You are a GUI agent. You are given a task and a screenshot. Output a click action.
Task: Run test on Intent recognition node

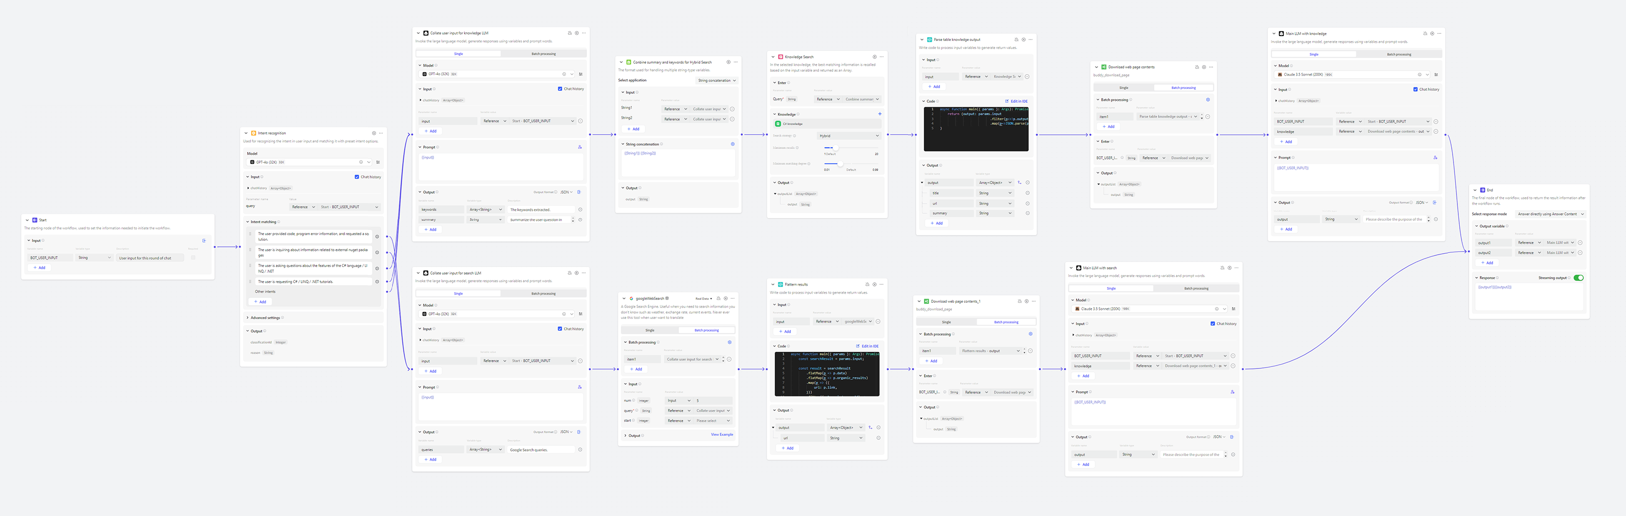[x=374, y=133]
